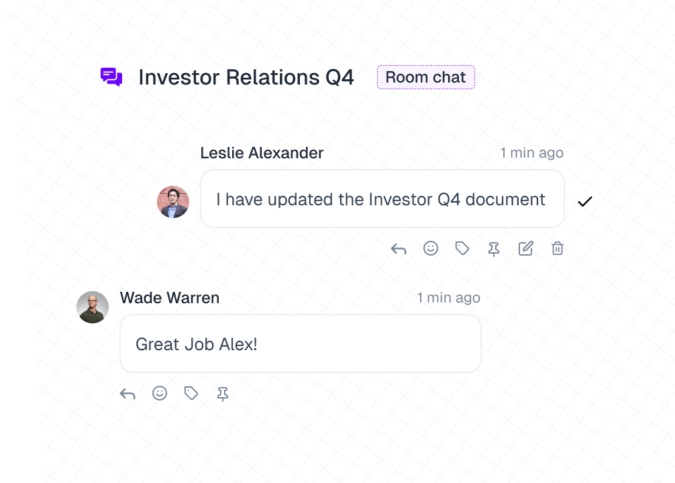This screenshot has width=675, height=483.
Task: Add an emoji reaction to Leslie's message
Action: coord(430,248)
